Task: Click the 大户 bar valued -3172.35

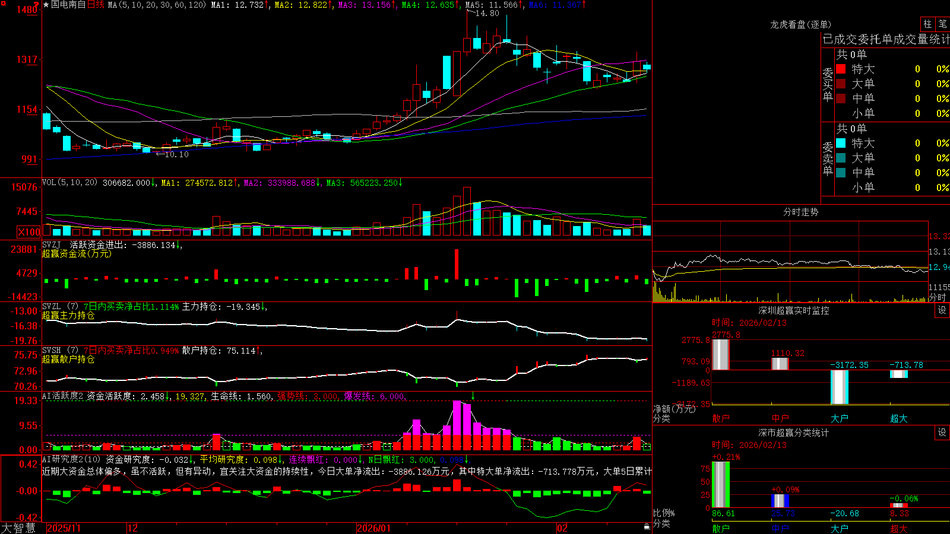Action: [839, 387]
